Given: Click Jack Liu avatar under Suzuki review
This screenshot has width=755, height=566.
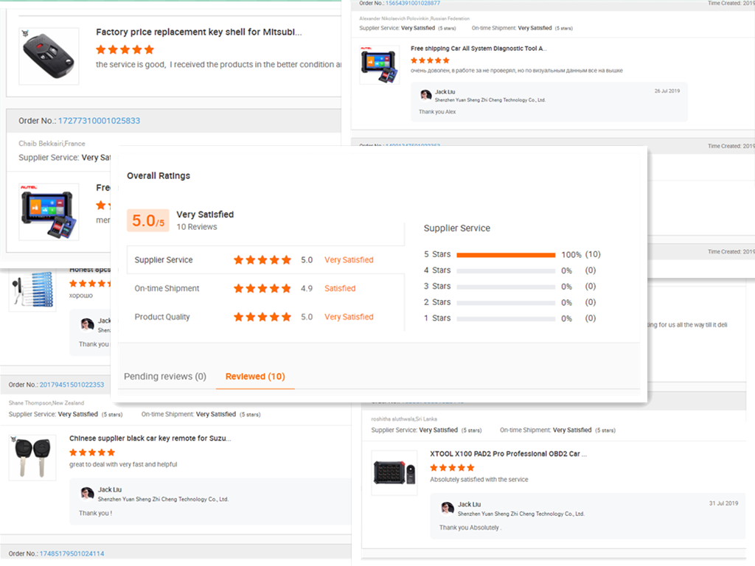Looking at the screenshot, I should point(87,493).
